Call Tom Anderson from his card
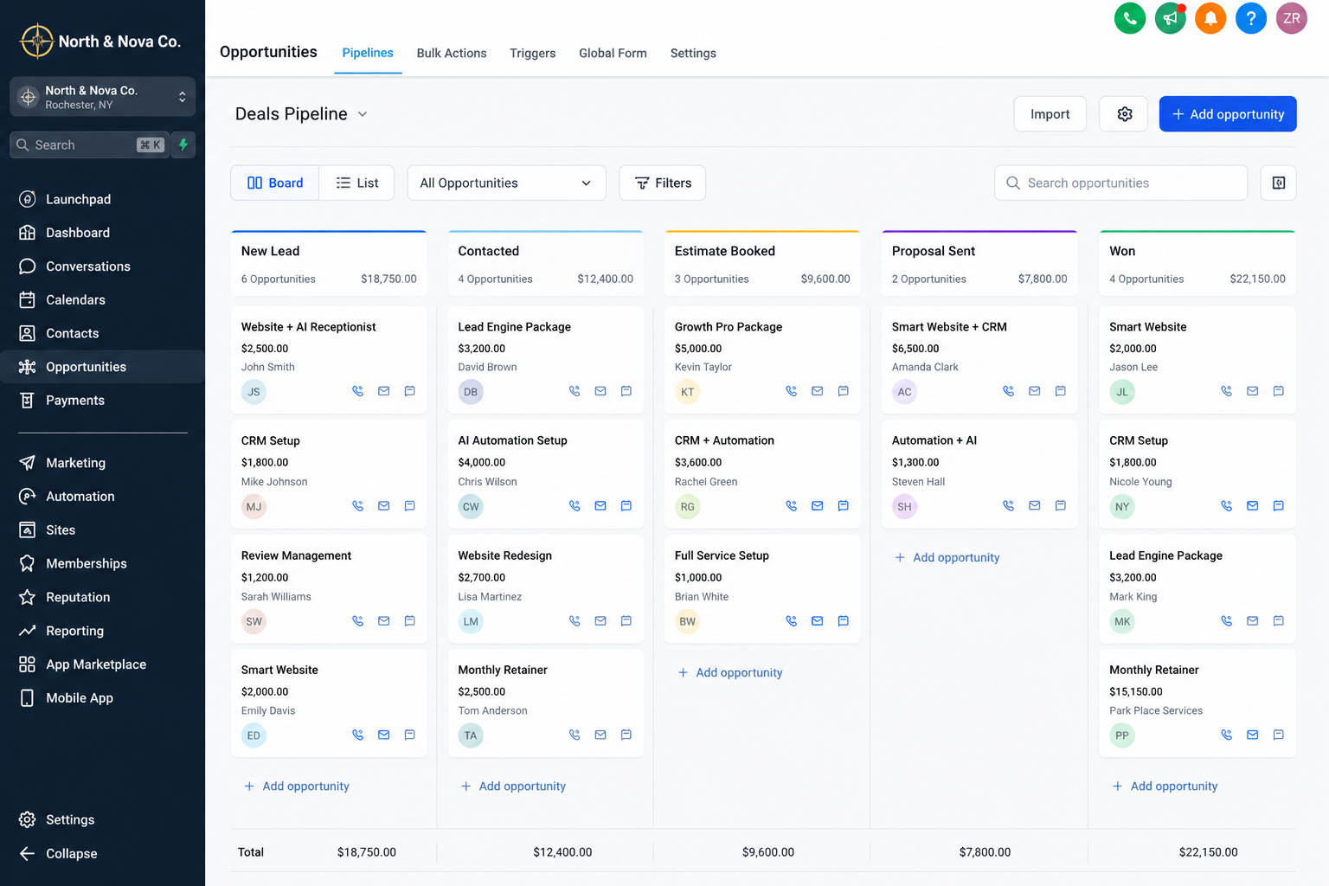 click(x=575, y=735)
